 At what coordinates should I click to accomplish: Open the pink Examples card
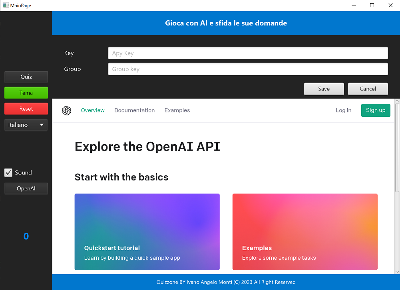(305, 232)
